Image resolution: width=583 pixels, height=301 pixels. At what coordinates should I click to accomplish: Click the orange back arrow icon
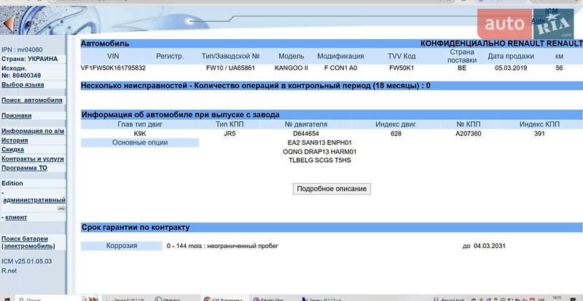(x=8, y=23)
